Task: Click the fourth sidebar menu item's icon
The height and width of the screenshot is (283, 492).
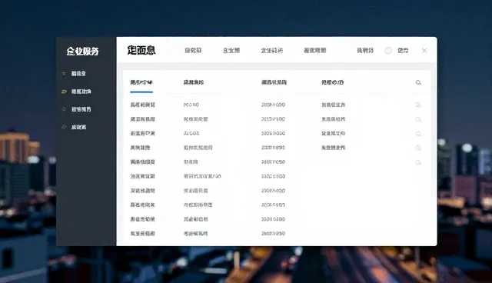Action: click(64, 127)
